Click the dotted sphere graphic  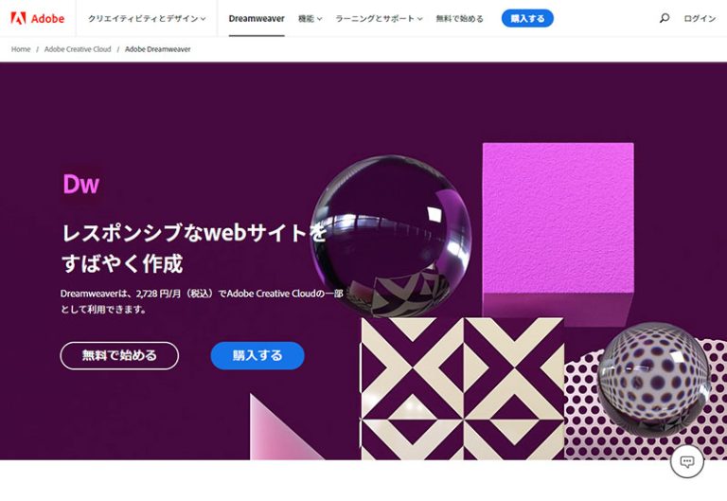(653, 381)
